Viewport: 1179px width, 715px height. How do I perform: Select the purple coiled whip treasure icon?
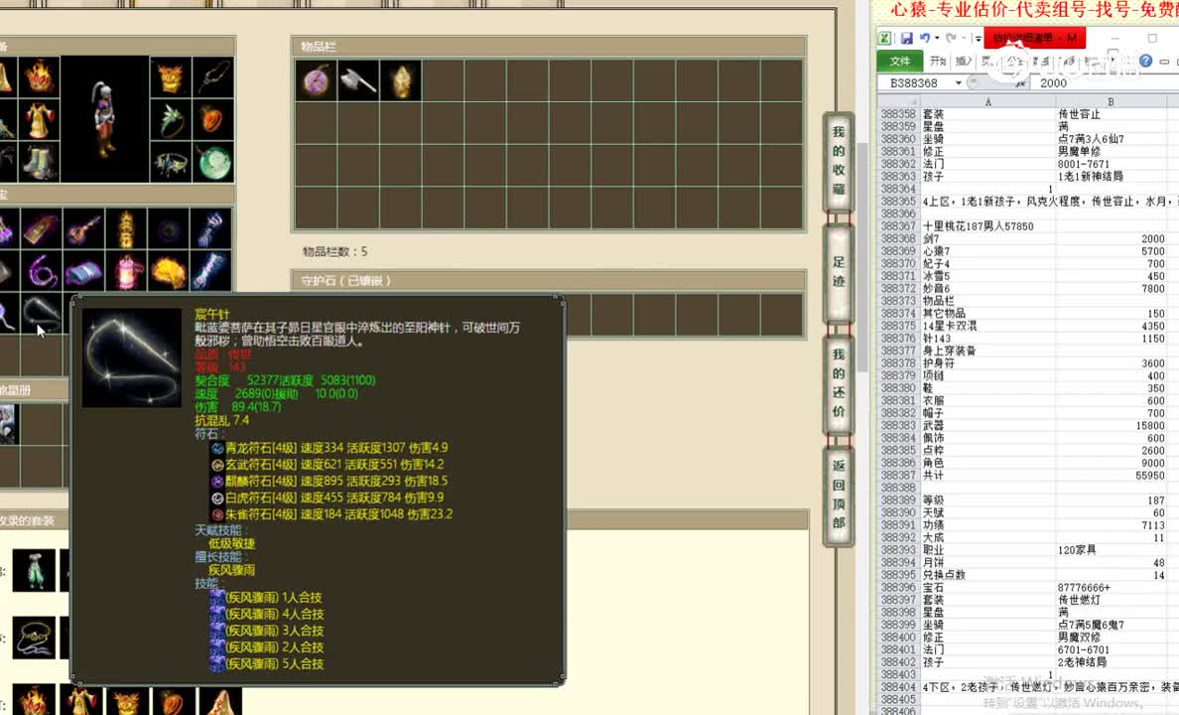42,271
